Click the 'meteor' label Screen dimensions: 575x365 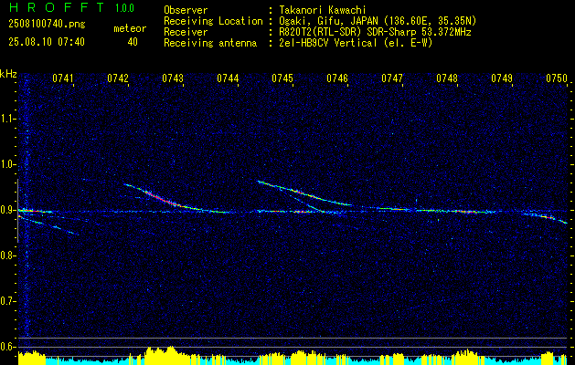pos(130,28)
